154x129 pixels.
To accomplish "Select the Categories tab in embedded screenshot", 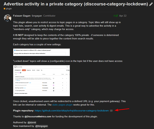I will click(29, 70).
